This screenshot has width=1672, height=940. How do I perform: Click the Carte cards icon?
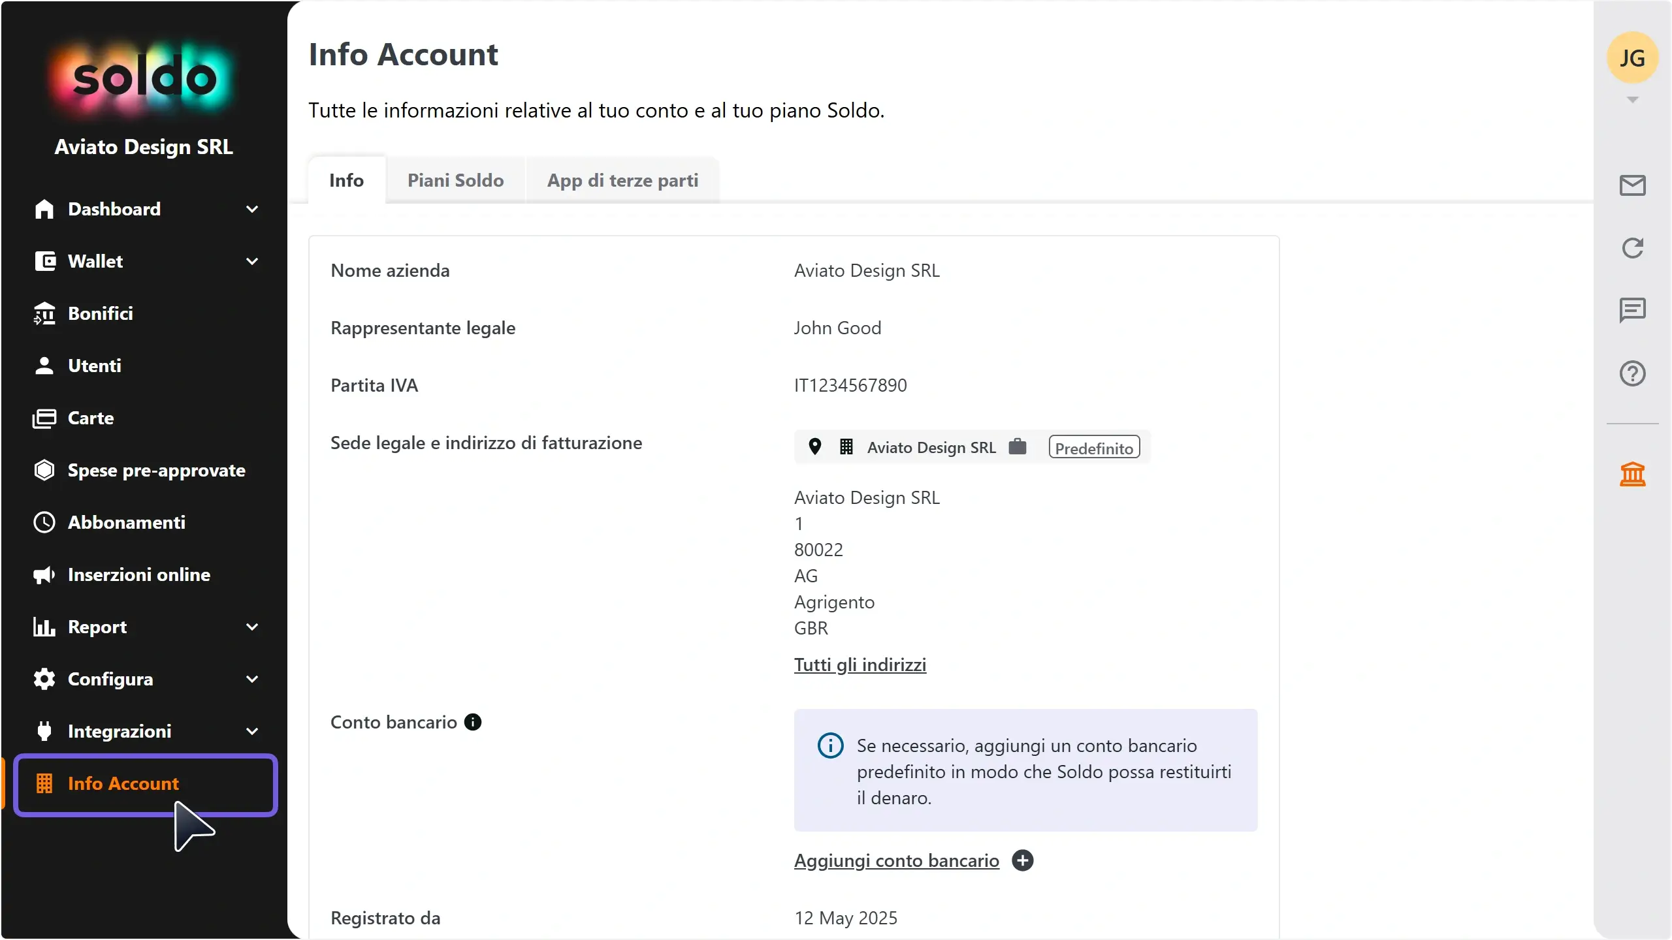click(x=44, y=418)
